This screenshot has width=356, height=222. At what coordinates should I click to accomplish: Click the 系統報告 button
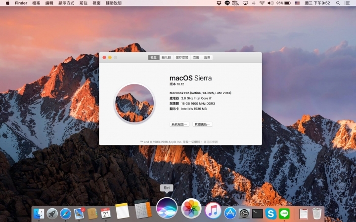(179, 124)
